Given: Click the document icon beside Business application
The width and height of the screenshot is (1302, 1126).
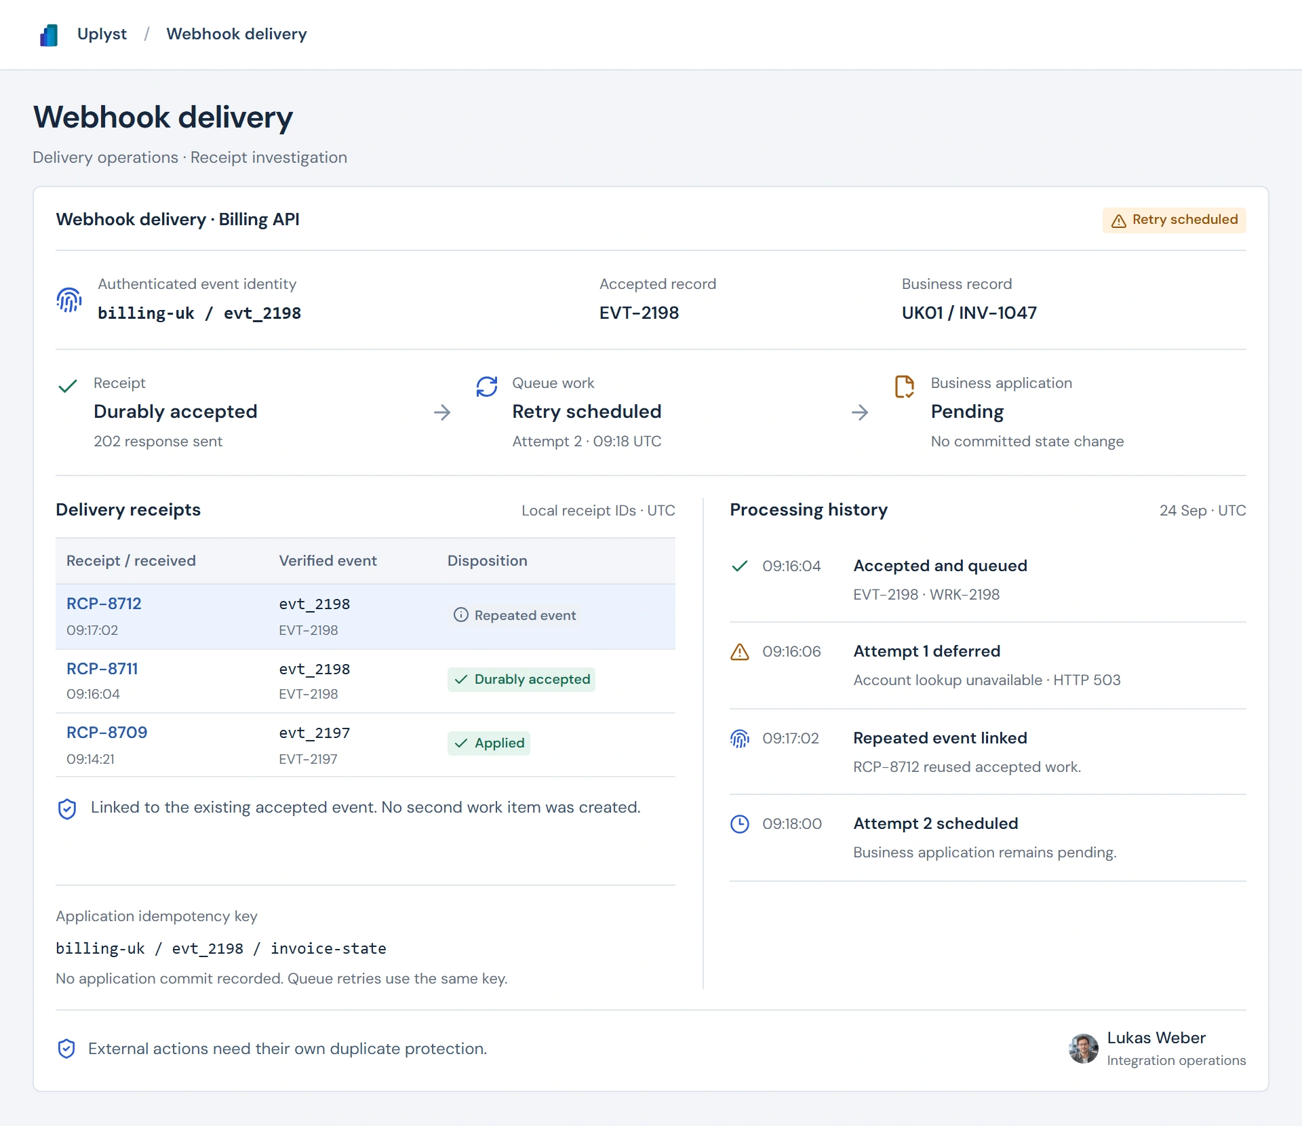Looking at the screenshot, I should pyautogui.click(x=905, y=387).
